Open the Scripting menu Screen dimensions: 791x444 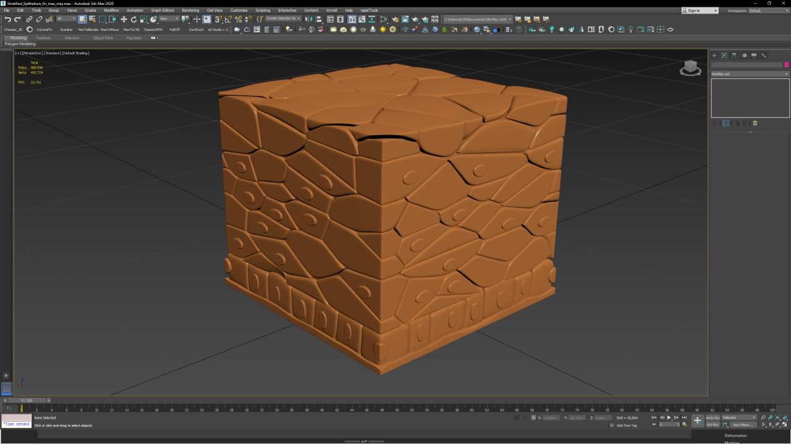(x=263, y=10)
